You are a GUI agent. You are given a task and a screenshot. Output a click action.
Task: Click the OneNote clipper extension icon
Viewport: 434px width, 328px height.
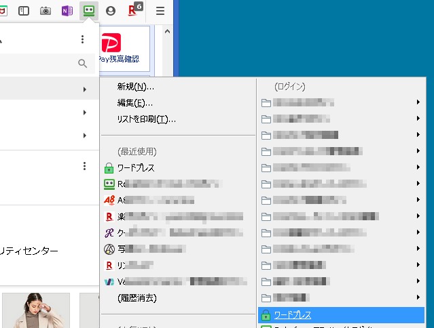67,11
